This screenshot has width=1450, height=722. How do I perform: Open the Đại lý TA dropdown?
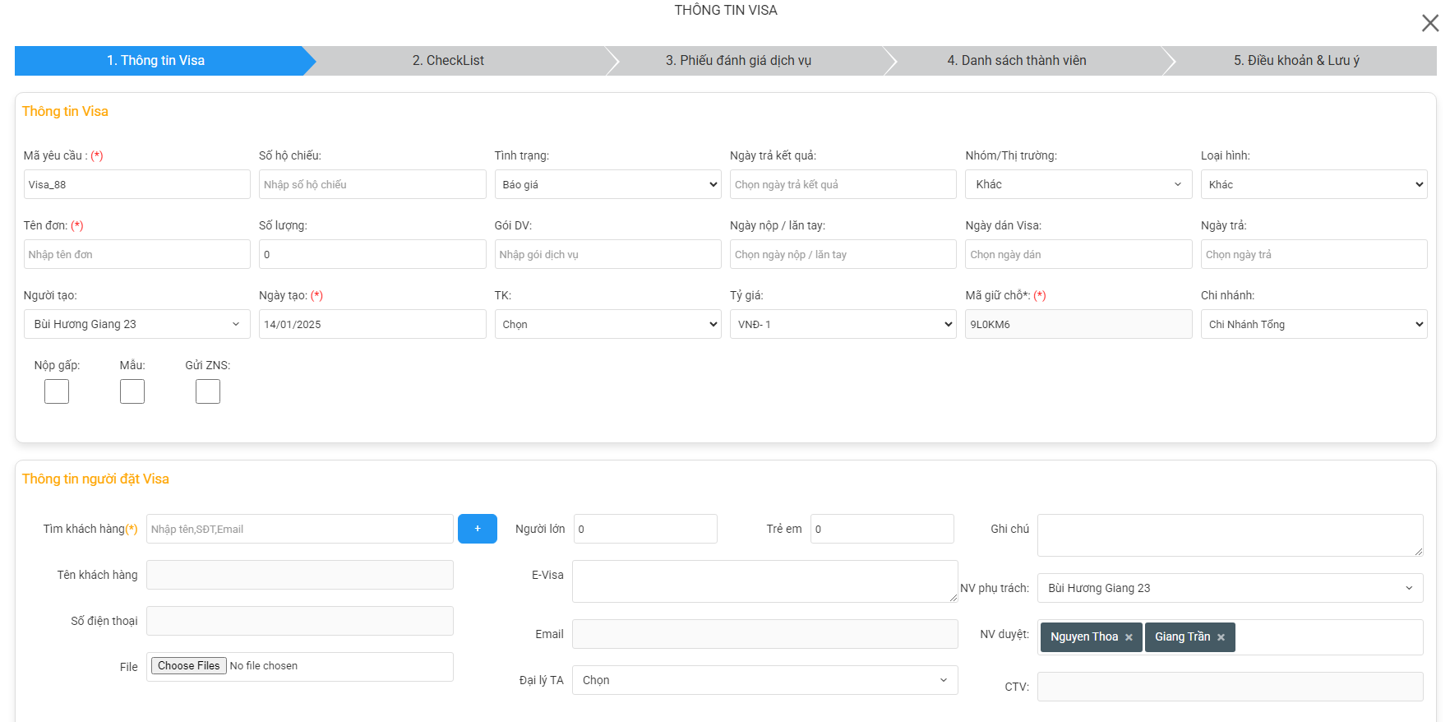pyautogui.click(x=764, y=680)
